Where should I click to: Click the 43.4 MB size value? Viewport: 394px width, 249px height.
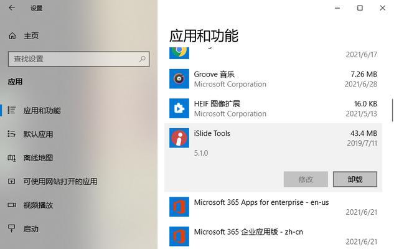(364, 133)
